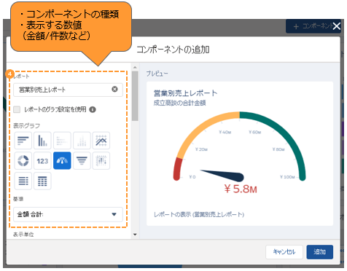Click the scrollbar down arrow
Screen dimensions: 347x271
135,235
